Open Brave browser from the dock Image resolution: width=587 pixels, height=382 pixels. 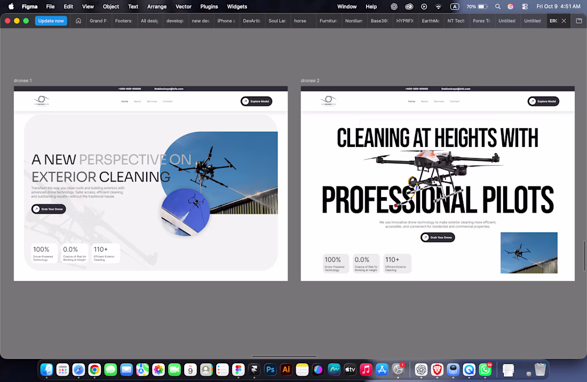[x=437, y=370]
